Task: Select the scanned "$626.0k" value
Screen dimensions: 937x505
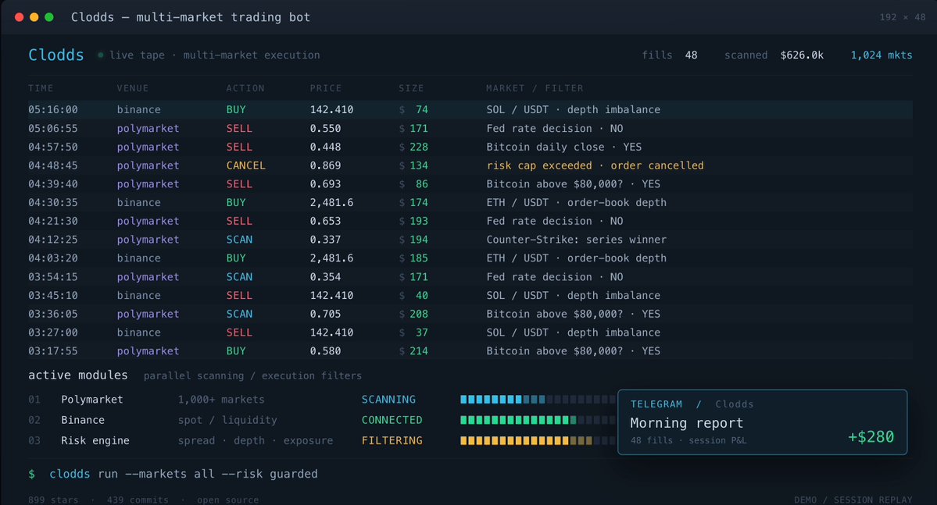Action: [x=801, y=55]
